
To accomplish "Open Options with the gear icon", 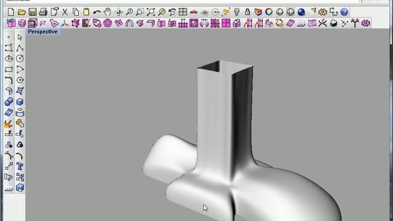I will click(323, 12).
